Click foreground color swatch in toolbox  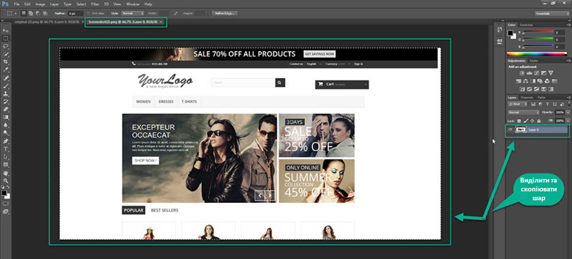(5, 192)
